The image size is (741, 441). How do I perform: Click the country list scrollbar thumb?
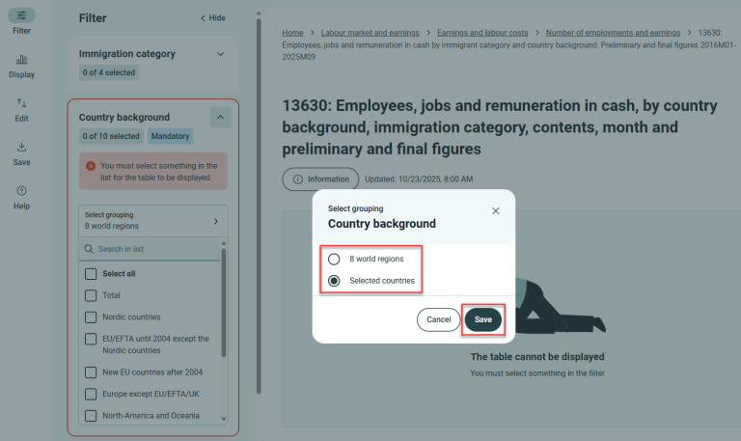tap(224, 303)
